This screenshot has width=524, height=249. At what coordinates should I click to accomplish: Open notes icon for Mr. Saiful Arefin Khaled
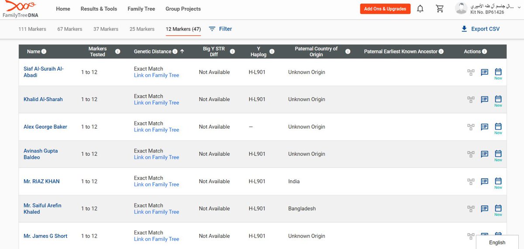coord(484,209)
